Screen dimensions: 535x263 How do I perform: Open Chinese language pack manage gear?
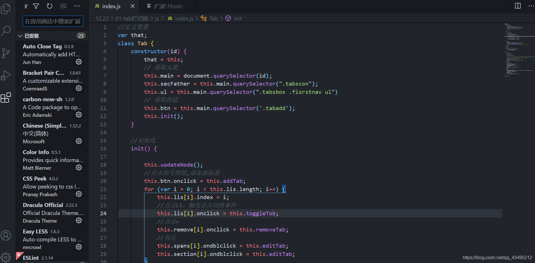tap(79, 141)
